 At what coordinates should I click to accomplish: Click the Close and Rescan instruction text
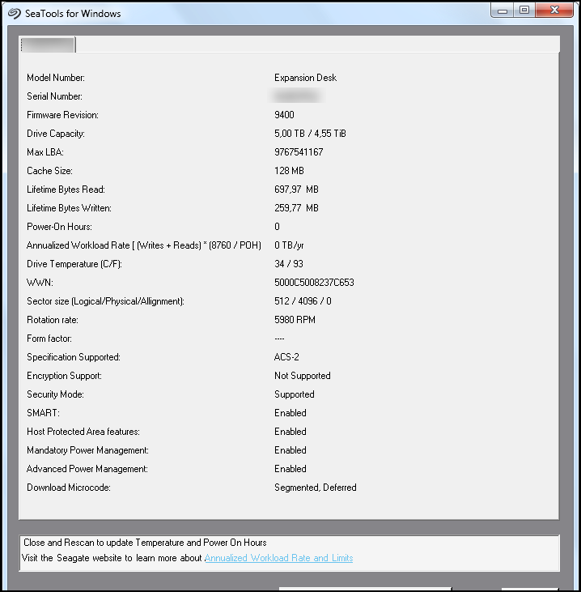(145, 543)
